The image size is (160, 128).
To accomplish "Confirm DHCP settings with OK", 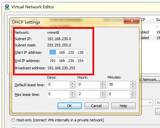I will [x=70, y=106].
